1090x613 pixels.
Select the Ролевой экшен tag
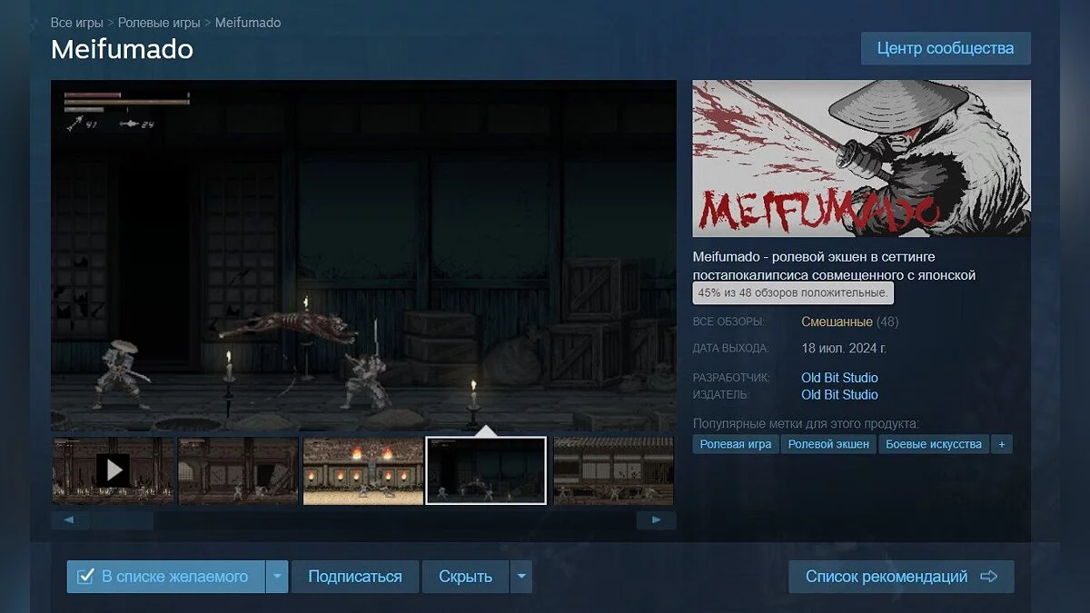tap(828, 444)
